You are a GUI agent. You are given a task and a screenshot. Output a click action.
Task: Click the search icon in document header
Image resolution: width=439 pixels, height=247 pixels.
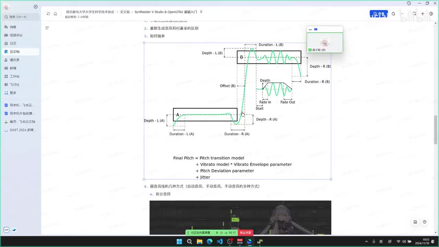tap(414, 14)
